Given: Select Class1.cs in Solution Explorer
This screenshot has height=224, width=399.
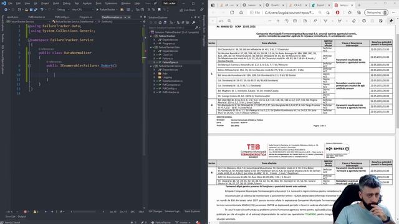Looking at the screenshot, I should (x=168, y=55).
